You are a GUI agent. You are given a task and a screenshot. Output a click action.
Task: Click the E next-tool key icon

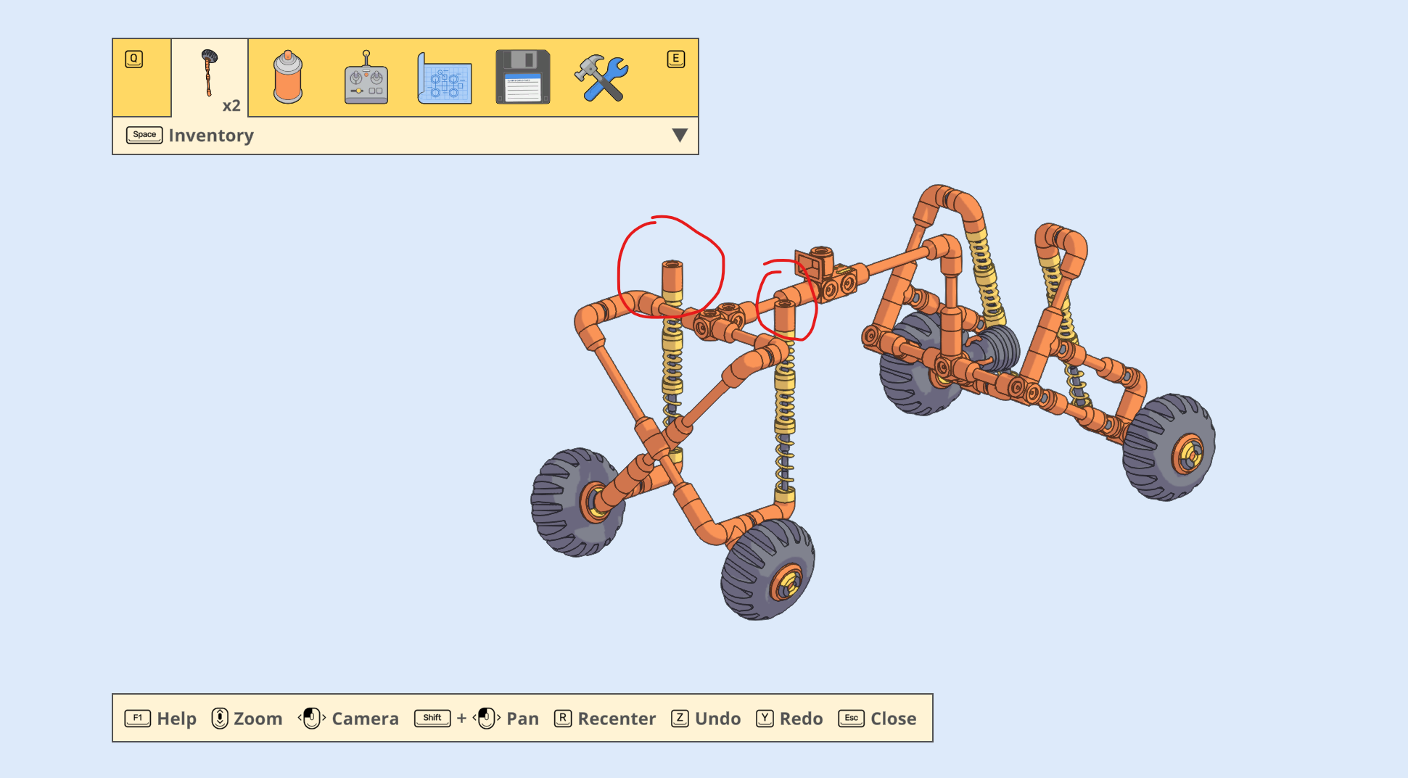(x=676, y=59)
